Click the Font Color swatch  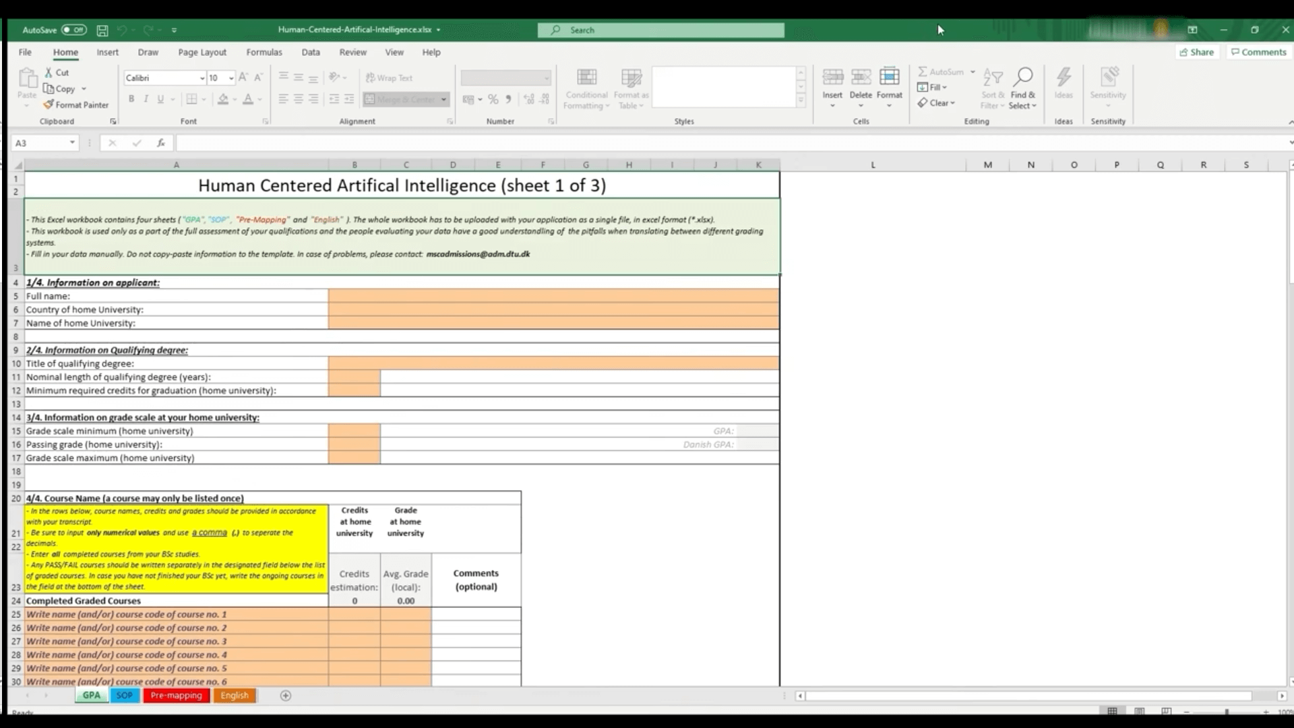click(248, 99)
